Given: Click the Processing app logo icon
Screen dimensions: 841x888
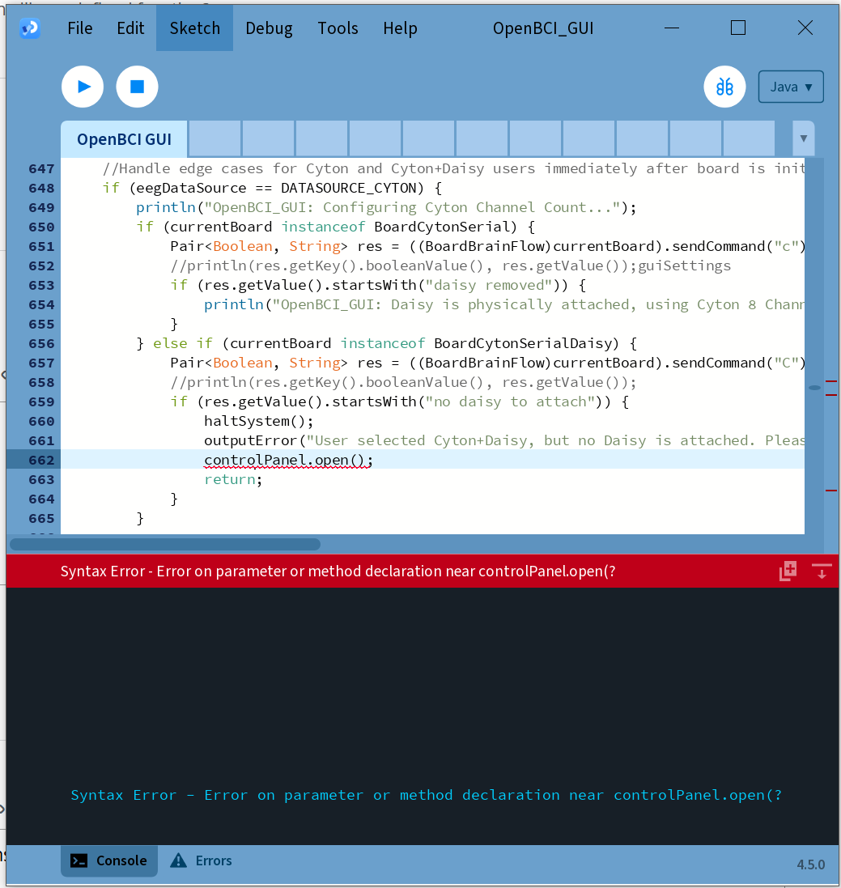Looking at the screenshot, I should (30, 28).
